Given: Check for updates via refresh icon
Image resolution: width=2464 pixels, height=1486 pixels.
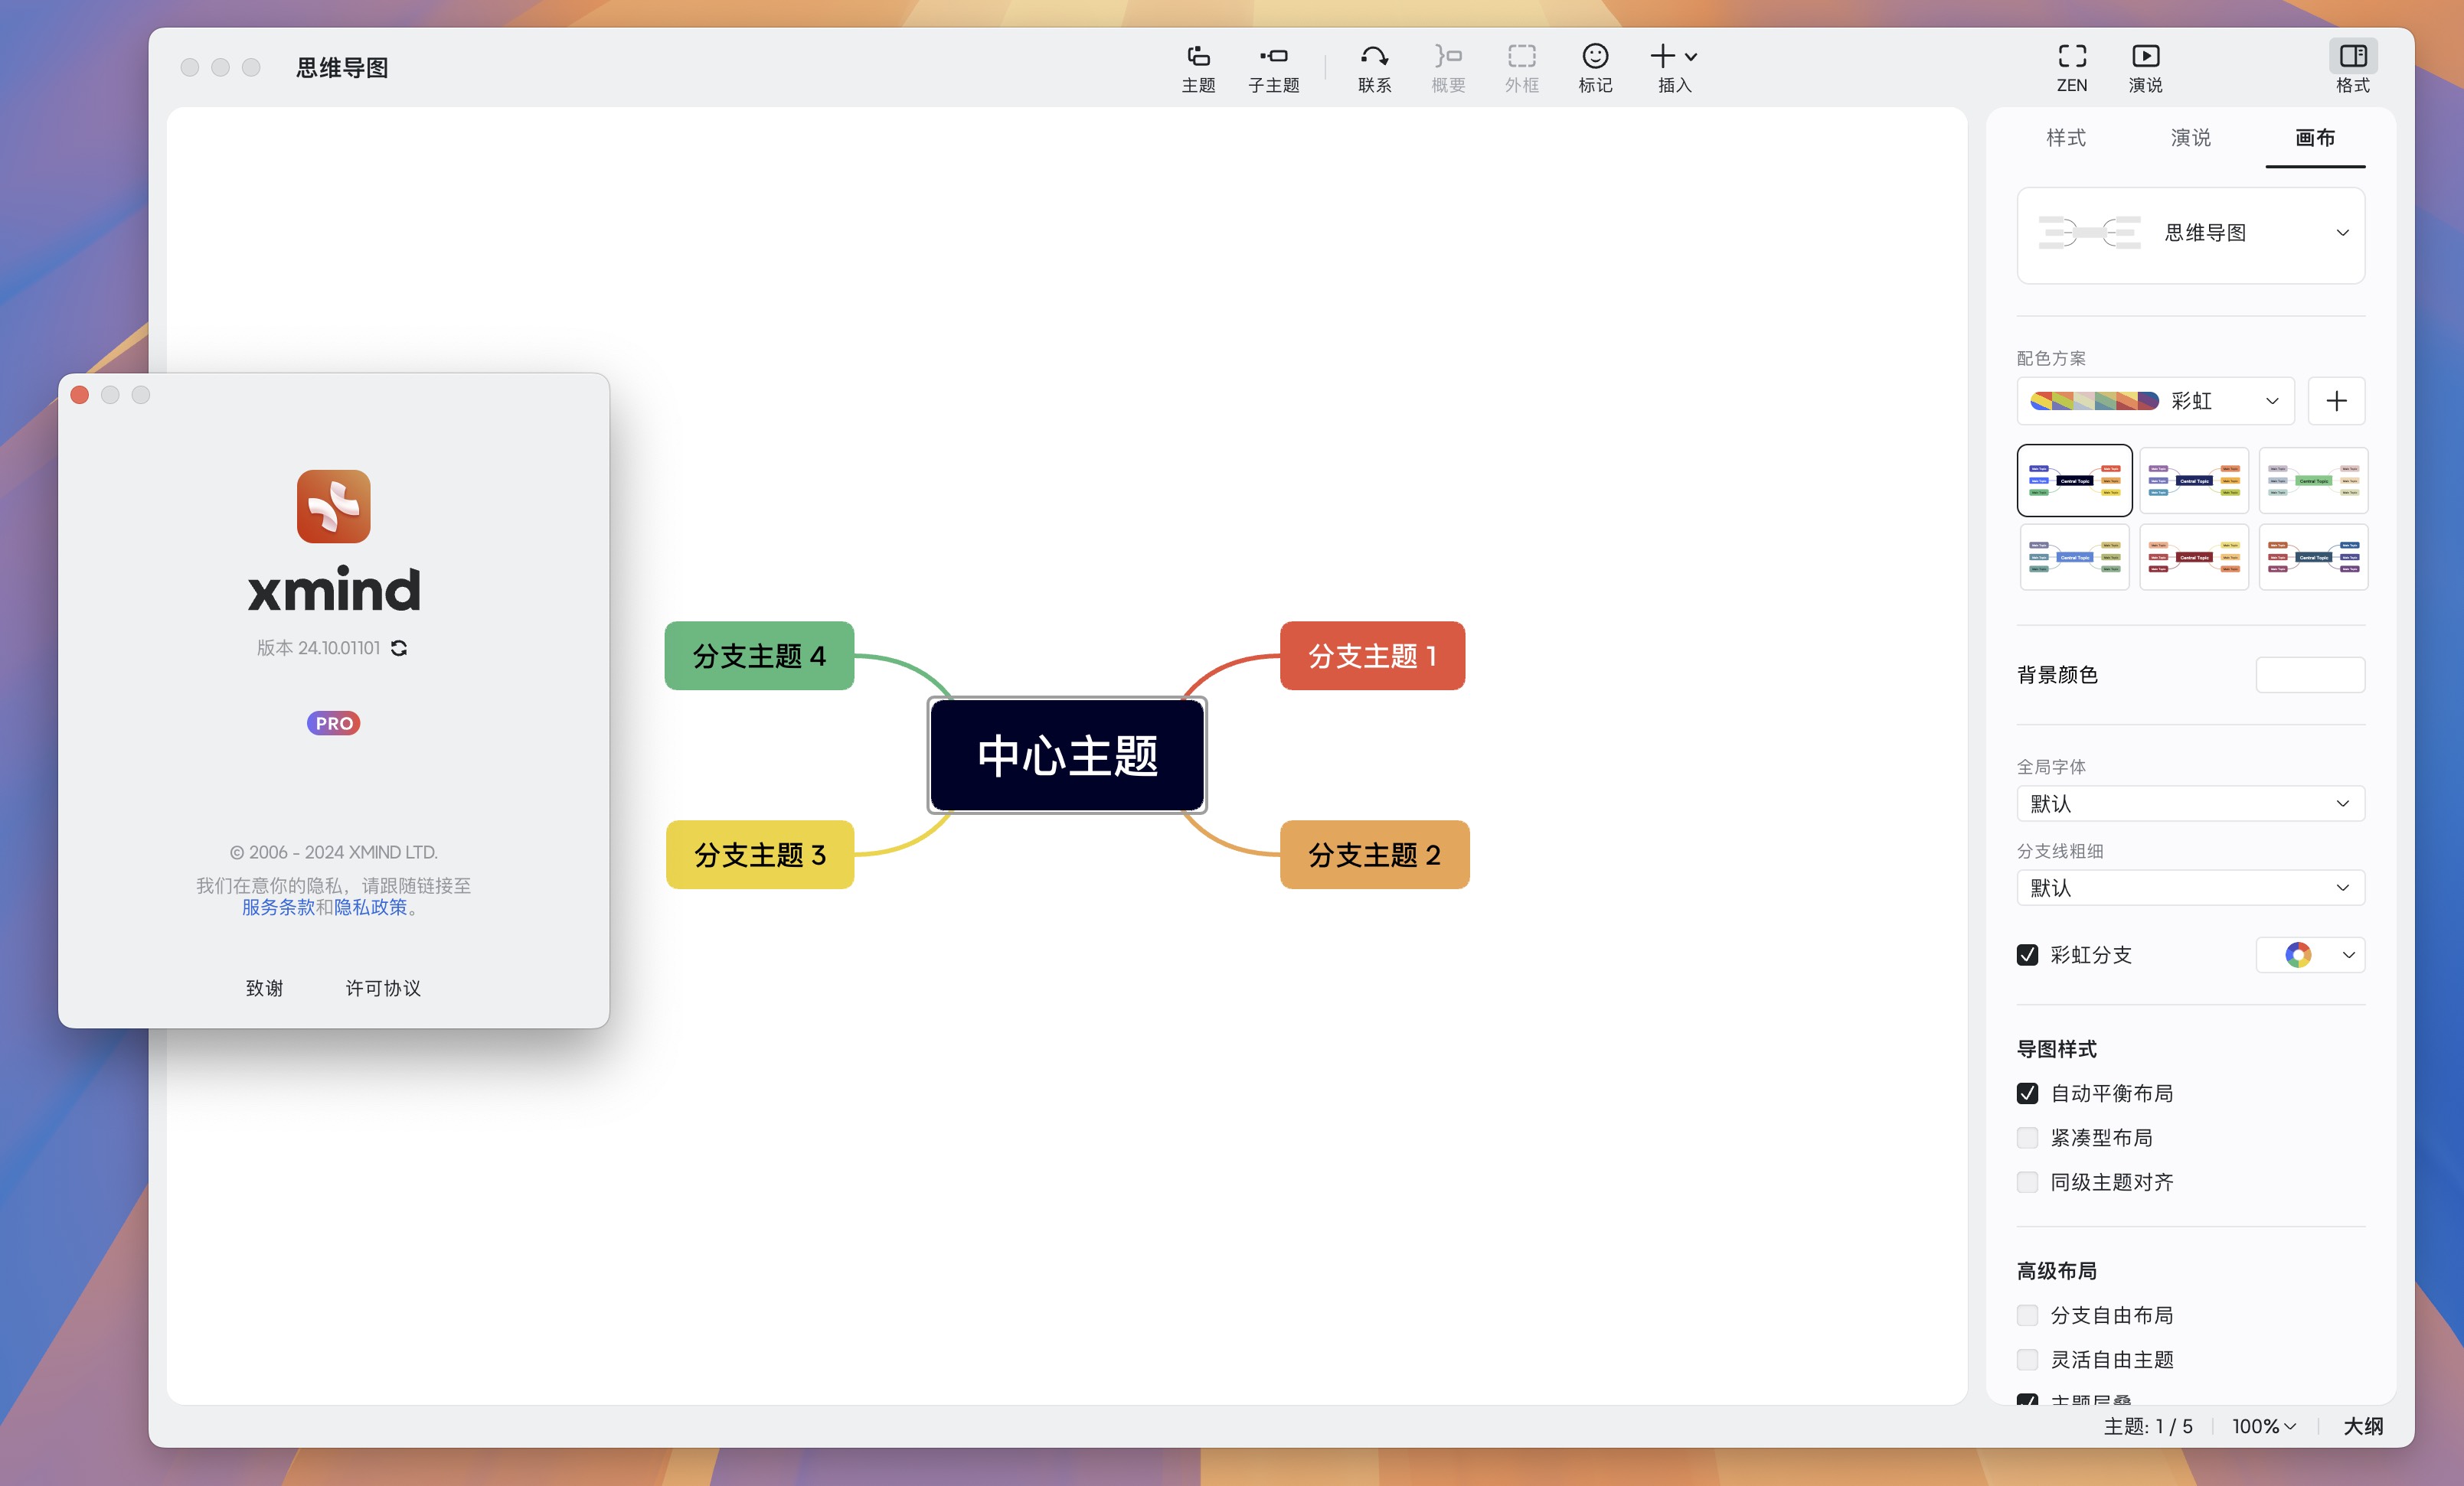Looking at the screenshot, I should point(399,649).
